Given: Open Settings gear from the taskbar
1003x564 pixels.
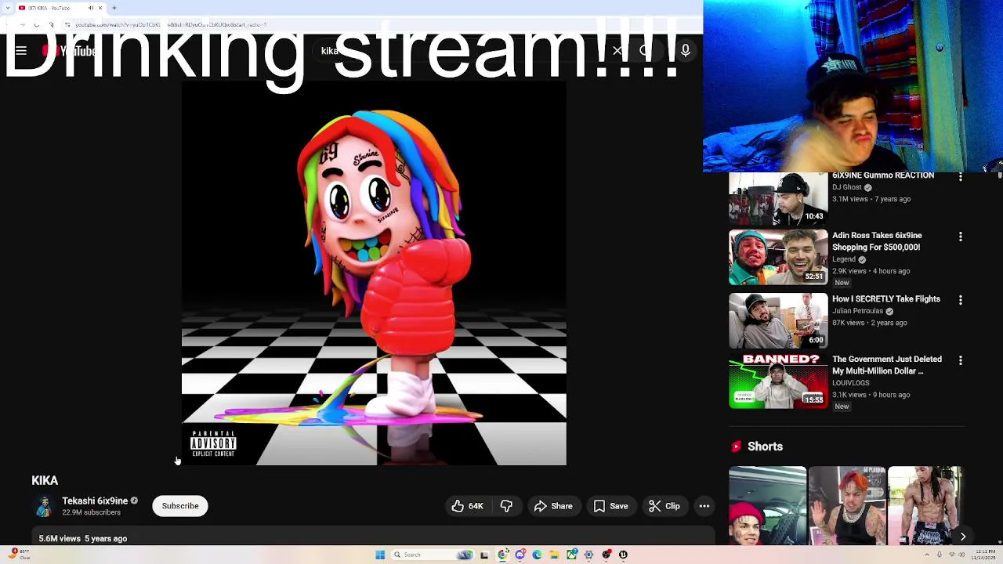Looking at the screenshot, I should (588, 555).
